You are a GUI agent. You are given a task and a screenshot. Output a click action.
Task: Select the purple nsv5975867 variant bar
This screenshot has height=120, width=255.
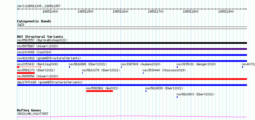click(132, 49)
